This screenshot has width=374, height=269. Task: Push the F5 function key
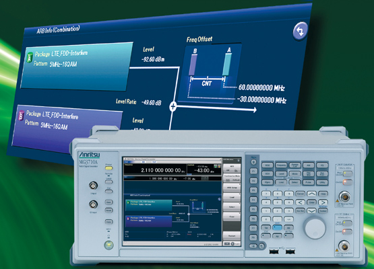pyautogui.click(x=253, y=209)
